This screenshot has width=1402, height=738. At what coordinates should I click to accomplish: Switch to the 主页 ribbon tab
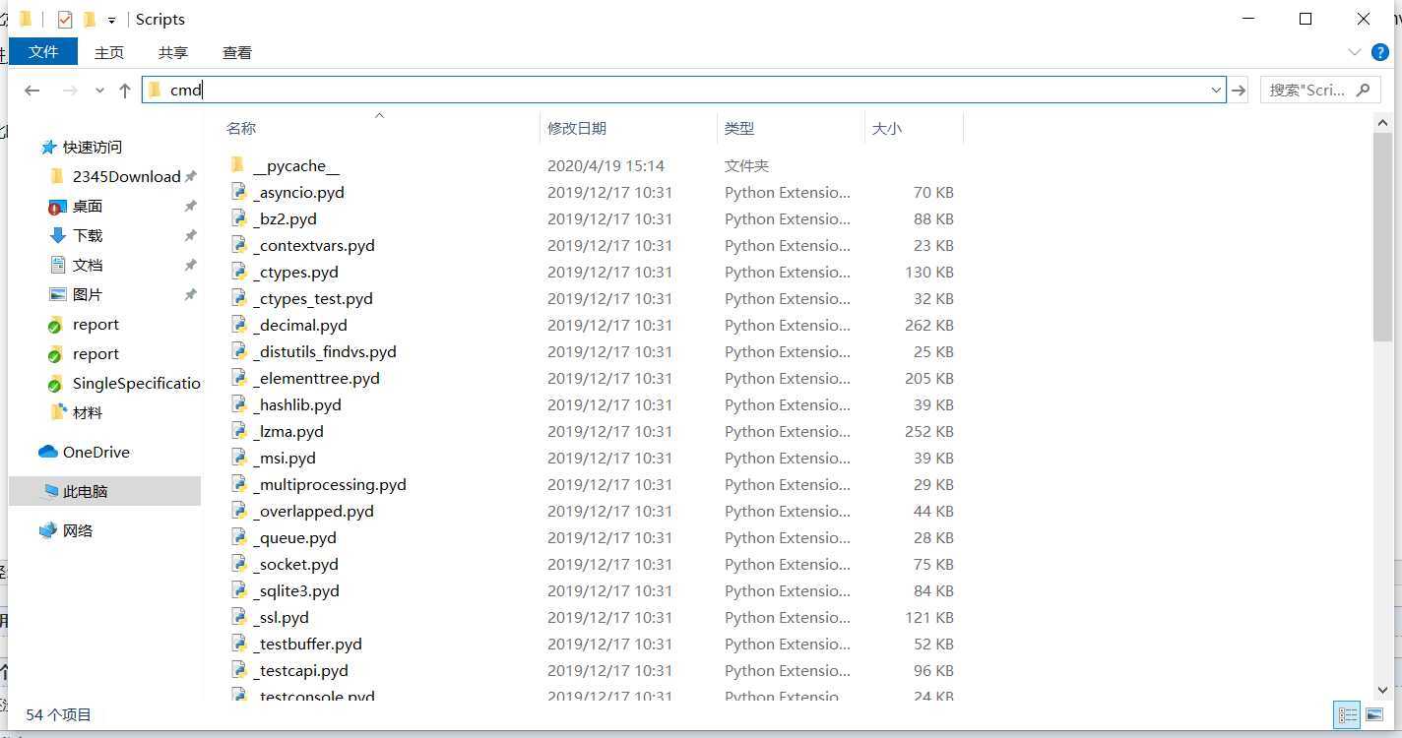click(109, 52)
